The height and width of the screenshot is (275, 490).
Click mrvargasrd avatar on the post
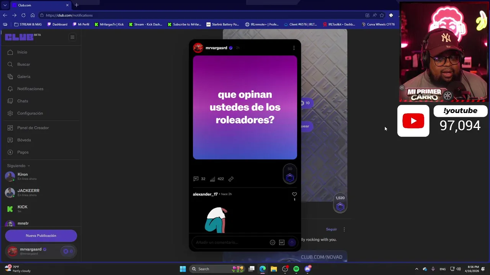click(198, 48)
